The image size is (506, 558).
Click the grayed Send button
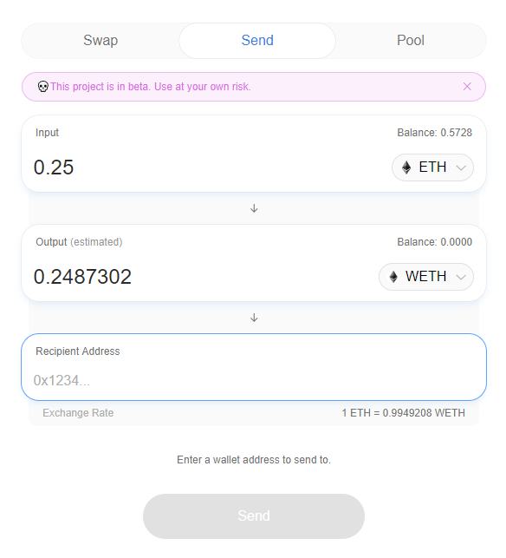pyautogui.click(x=254, y=515)
